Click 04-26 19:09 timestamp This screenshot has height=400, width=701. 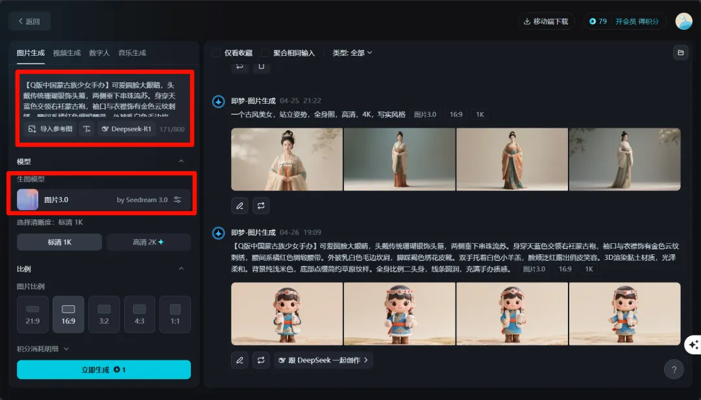click(x=301, y=233)
